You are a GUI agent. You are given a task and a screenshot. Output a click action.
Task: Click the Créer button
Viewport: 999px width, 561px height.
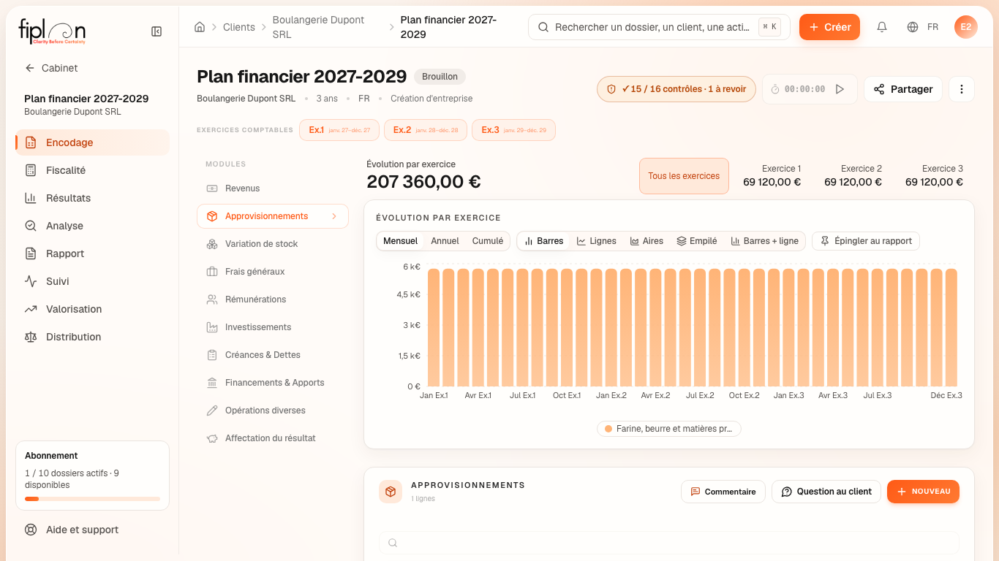(x=829, y=27)
